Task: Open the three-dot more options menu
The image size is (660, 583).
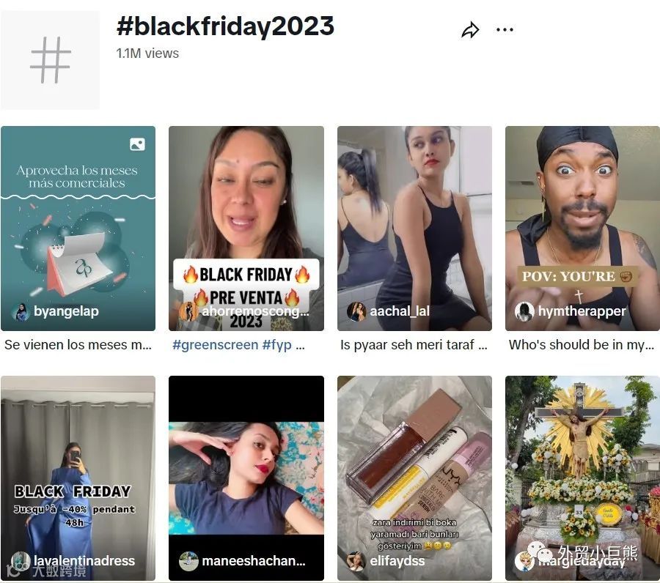Action: click(x=505, y=29)
